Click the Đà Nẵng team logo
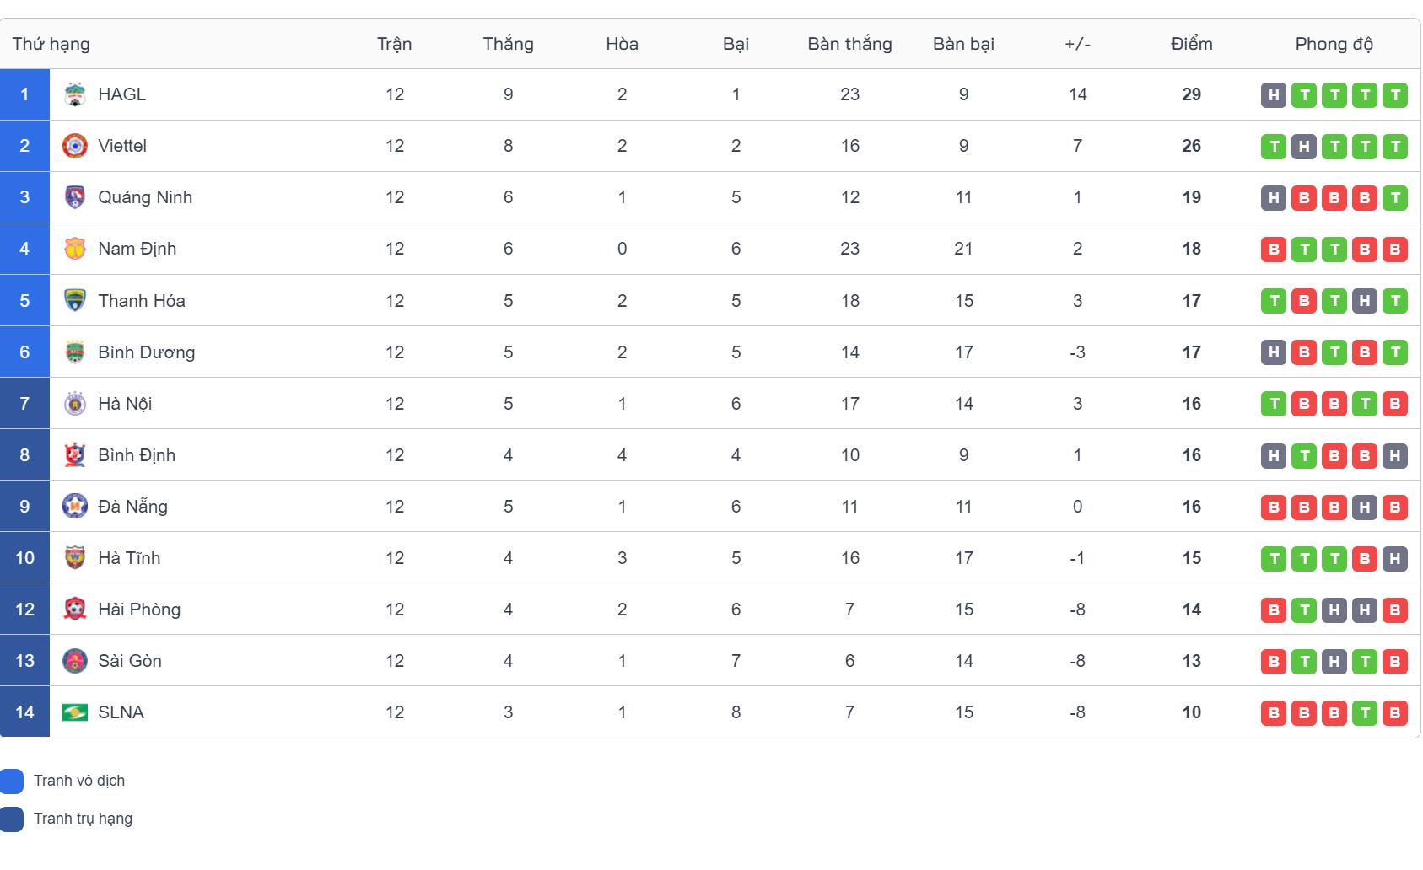The image size is (1423, 870). [x=75, y=507]
